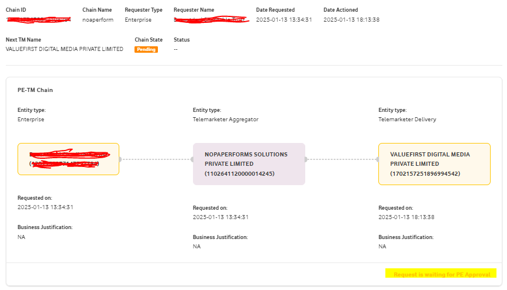507x290 pixels.
Task: Click Requested on date under Enterprise entity
Action: point(45,207)
